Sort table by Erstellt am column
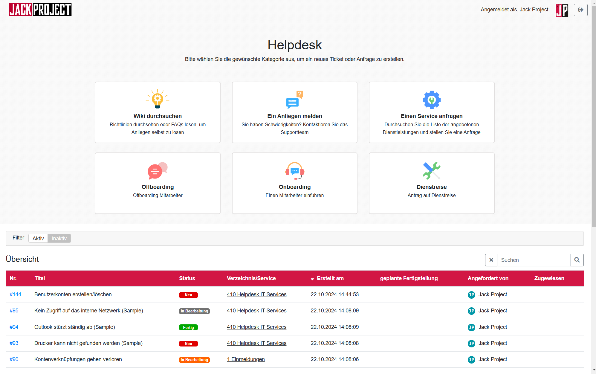 (330, 278)
